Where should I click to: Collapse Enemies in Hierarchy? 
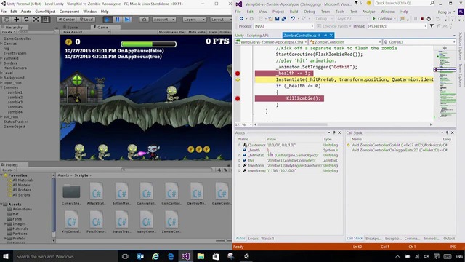1,87
